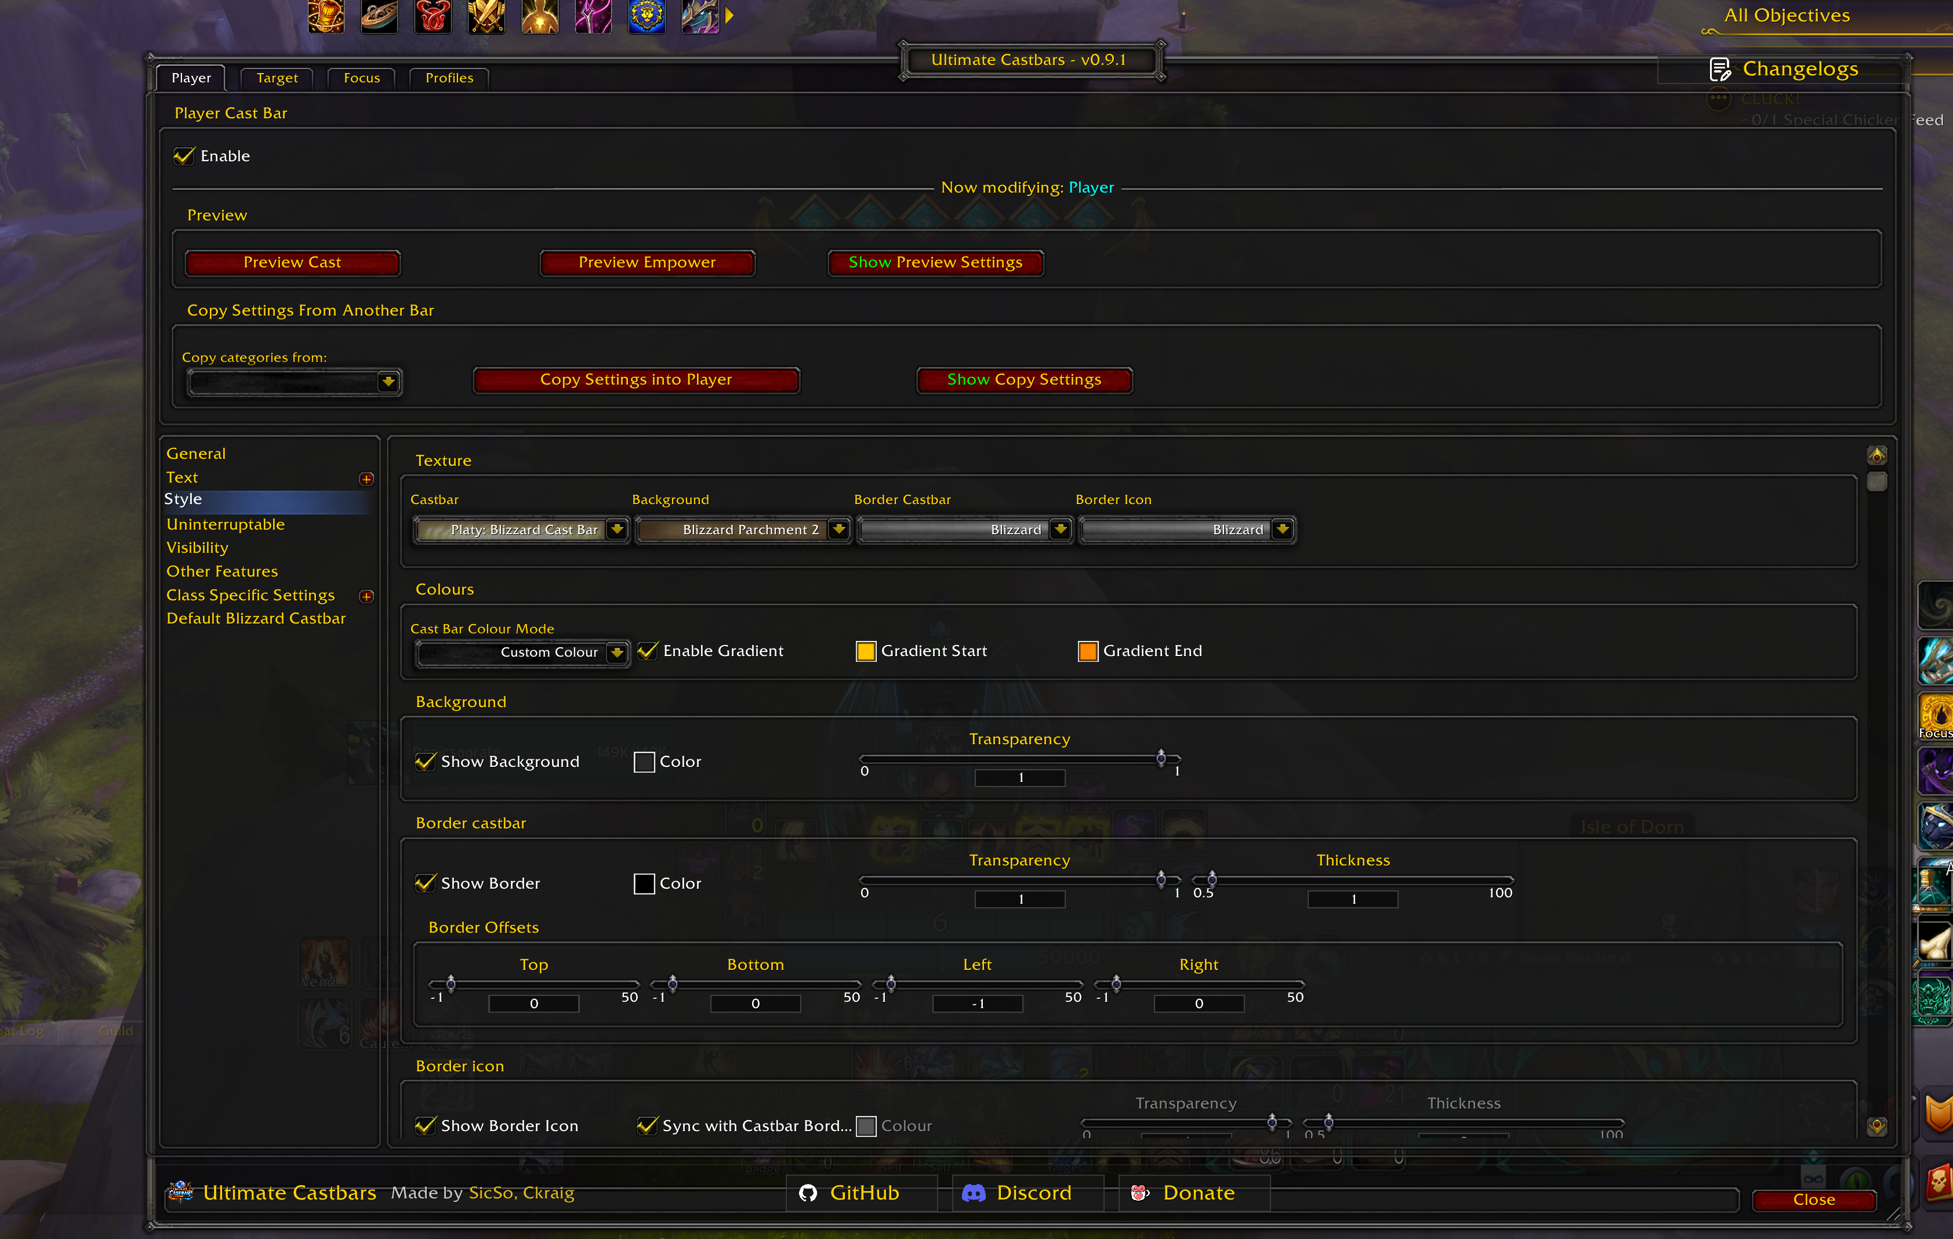Open the Other Features category
The width and height of the screenshot is (1953, 1239).
[x=222, y=571]
